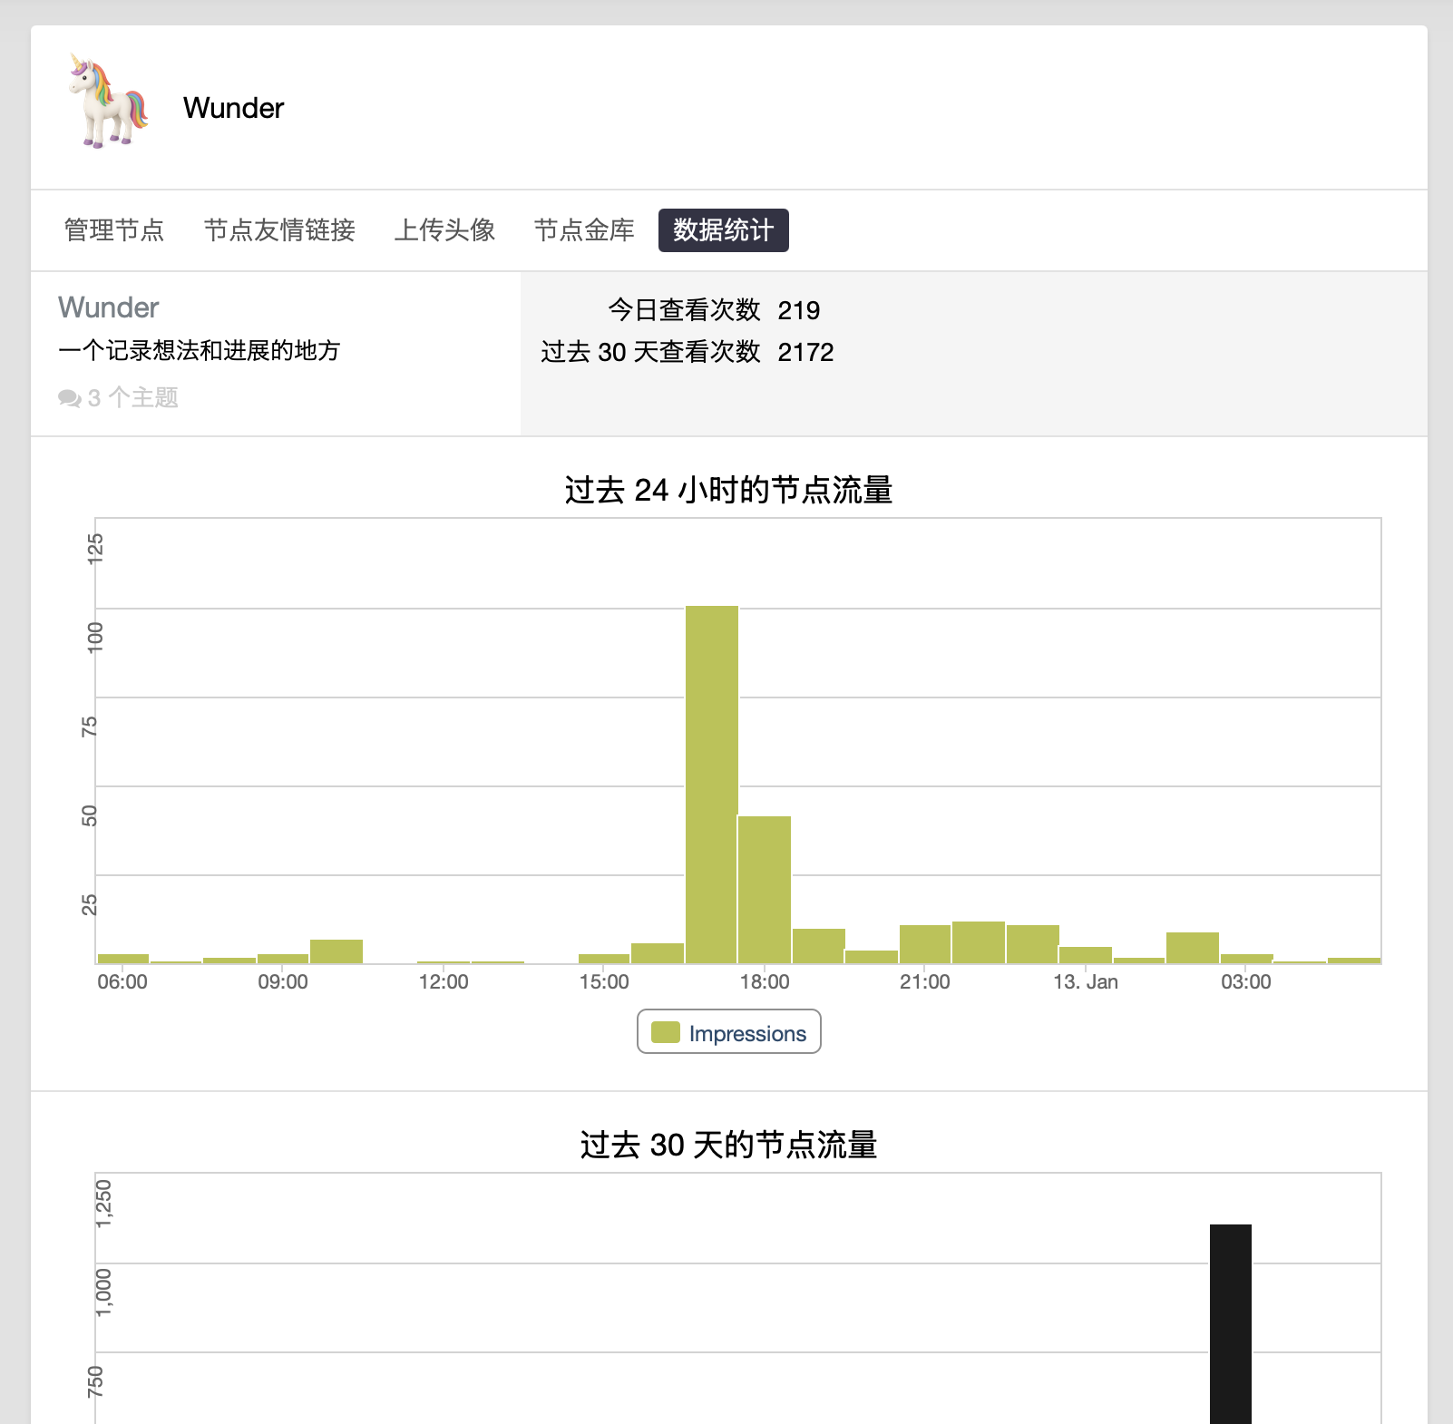Click the Wunder node title heading
Screen dimensions: 1453x1424
[x=233, y=108]
